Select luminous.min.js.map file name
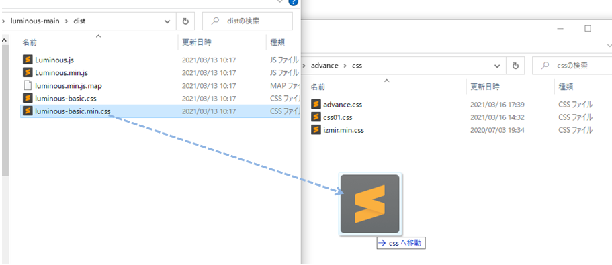Viewport: 612px width, 265px height. [69, 86]
